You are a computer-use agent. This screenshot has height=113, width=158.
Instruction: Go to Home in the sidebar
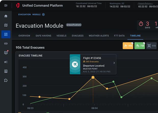(x=6, y=16)
